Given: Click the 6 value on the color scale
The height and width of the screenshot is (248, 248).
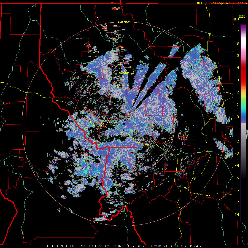Looking at the screenshot, I should 238,43.
